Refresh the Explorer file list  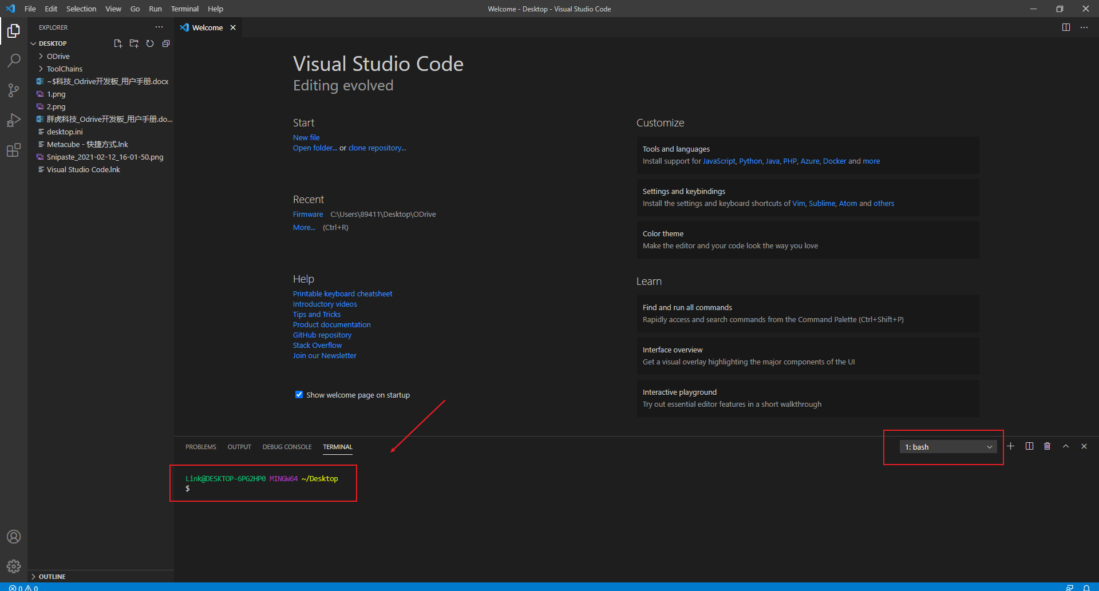[x=150, y=43]
